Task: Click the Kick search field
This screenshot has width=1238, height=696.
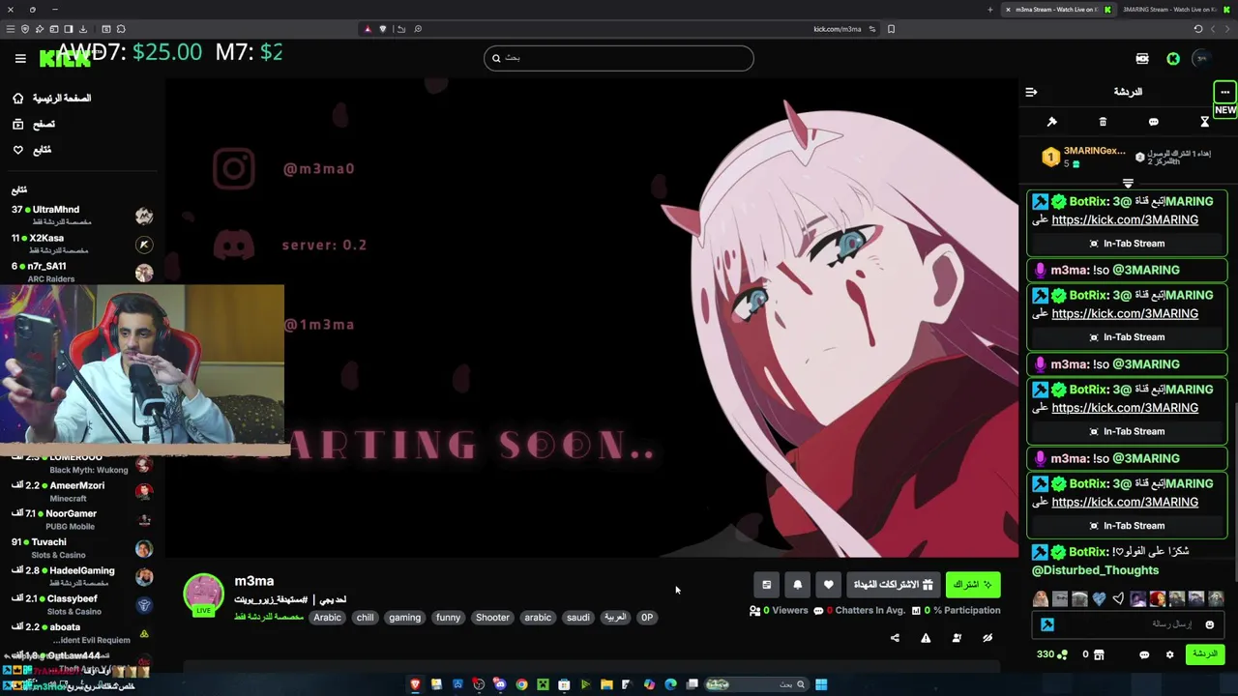Action: [619, 58]
